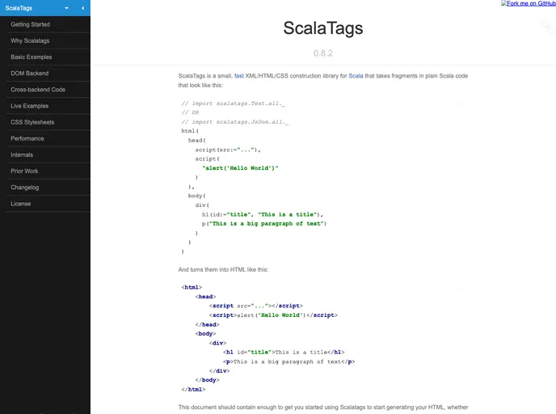
Task: Click the <script src="..."> output line
Action: click(256, 306)
